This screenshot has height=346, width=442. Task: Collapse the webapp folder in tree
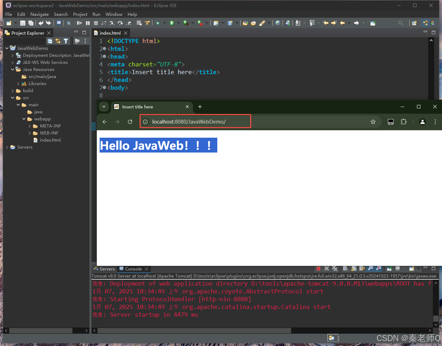tap(24, 119)
